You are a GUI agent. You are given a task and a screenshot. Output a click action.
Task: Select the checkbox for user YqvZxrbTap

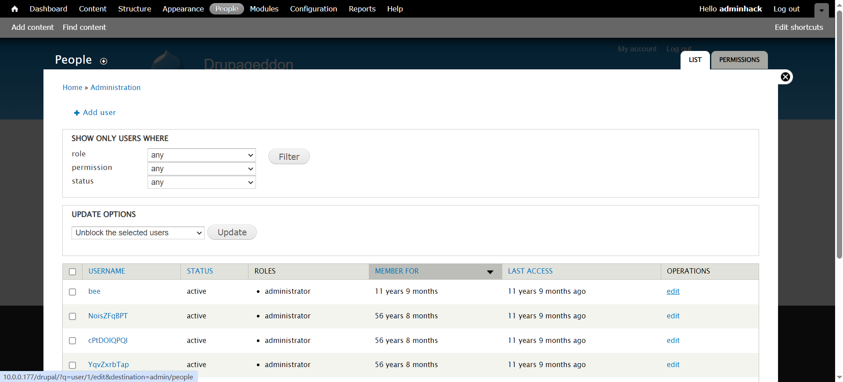pos(72,365)
